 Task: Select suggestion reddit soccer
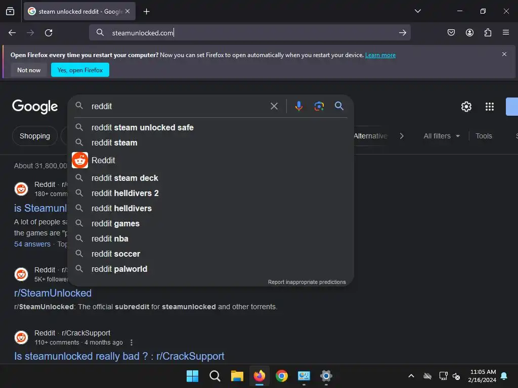pyautogui.click(x=210, y=254)
